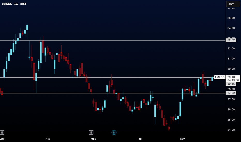241x142 pixels.
Task: Click the Haz month label on time axis
Action: [x=139, y=139]
